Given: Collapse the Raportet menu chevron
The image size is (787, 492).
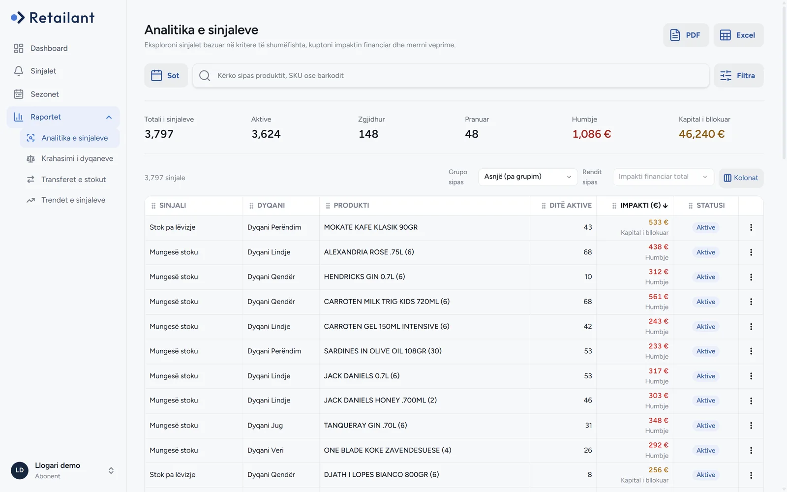Looking at the screenshot, I should (109, 117).
